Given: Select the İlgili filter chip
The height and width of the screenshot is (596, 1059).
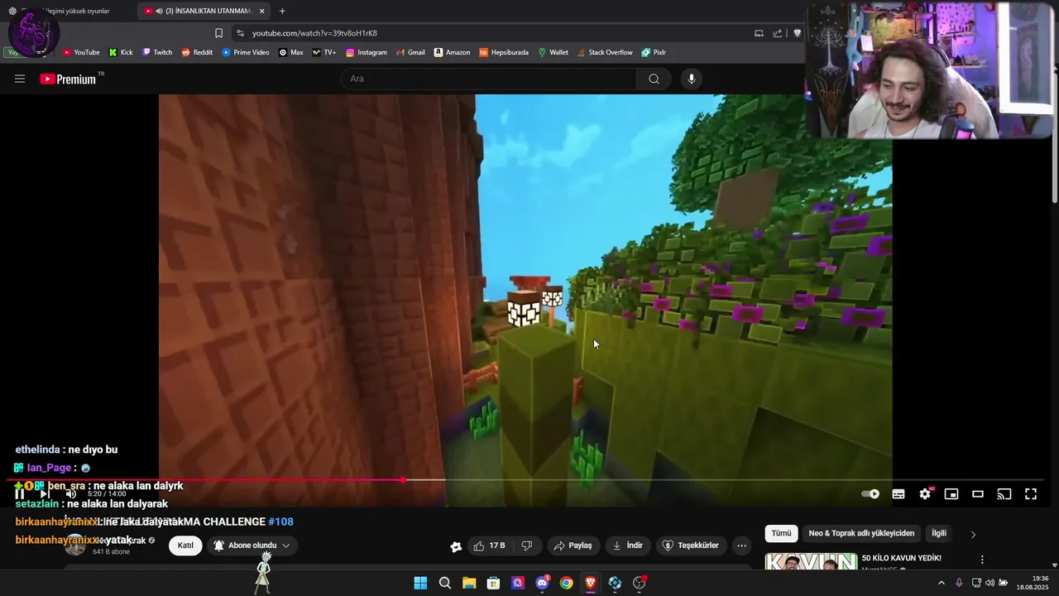Looking at the screenshot, I should pyautogui.click(x=939, y=533).
